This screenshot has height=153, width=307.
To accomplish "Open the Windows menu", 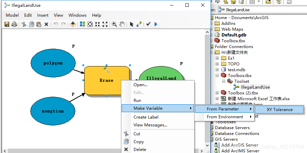I will [x=77, y=15].
